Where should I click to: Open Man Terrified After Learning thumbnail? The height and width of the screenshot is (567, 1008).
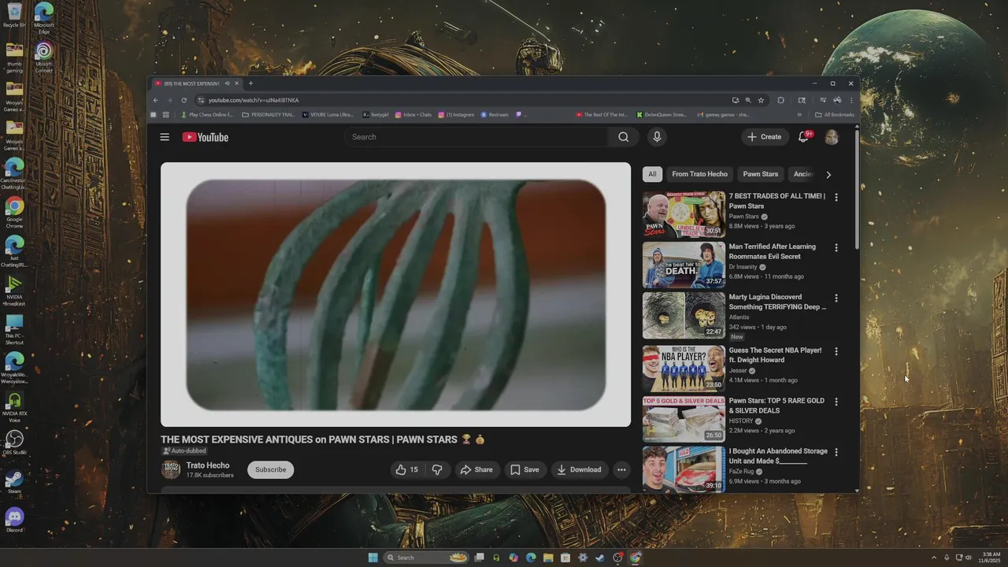[684, 265]
